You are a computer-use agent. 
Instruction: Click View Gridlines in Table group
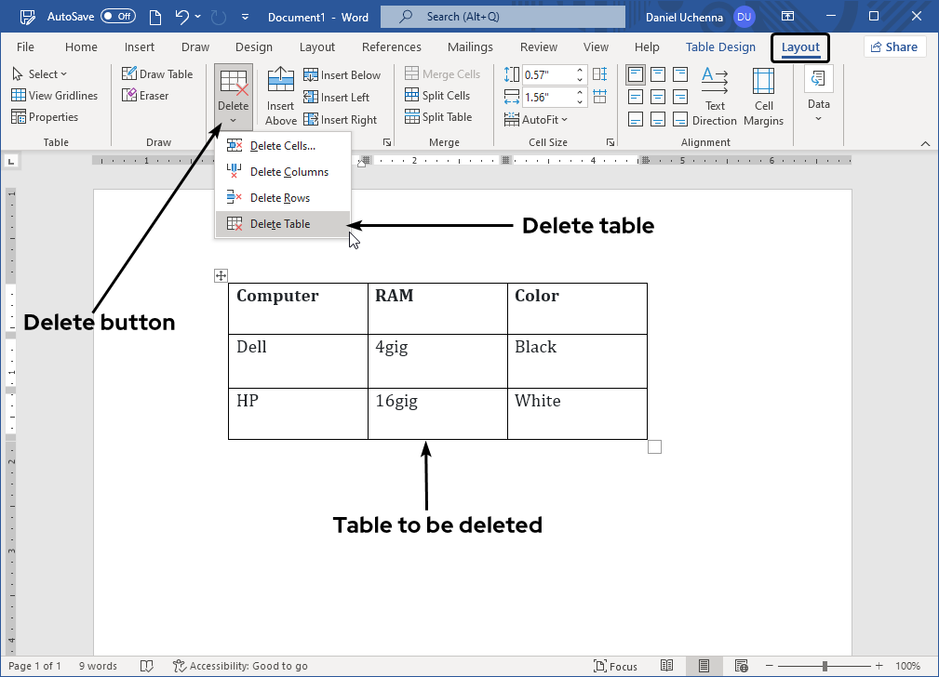point(54,96)
